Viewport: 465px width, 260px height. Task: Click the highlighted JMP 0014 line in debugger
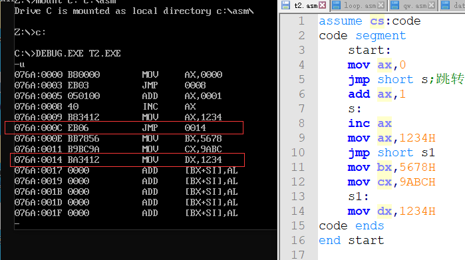pyautogui.click(x=124, y=128)
